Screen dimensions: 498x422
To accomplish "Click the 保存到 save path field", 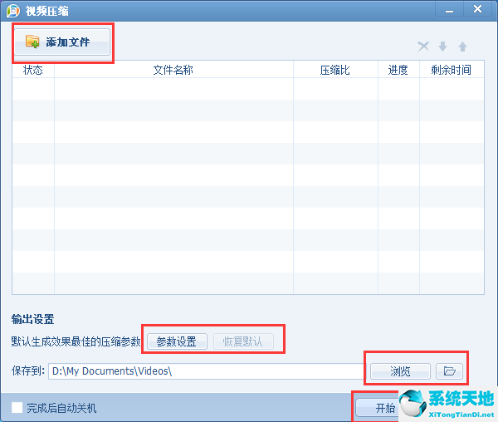I will coord(205,371).
